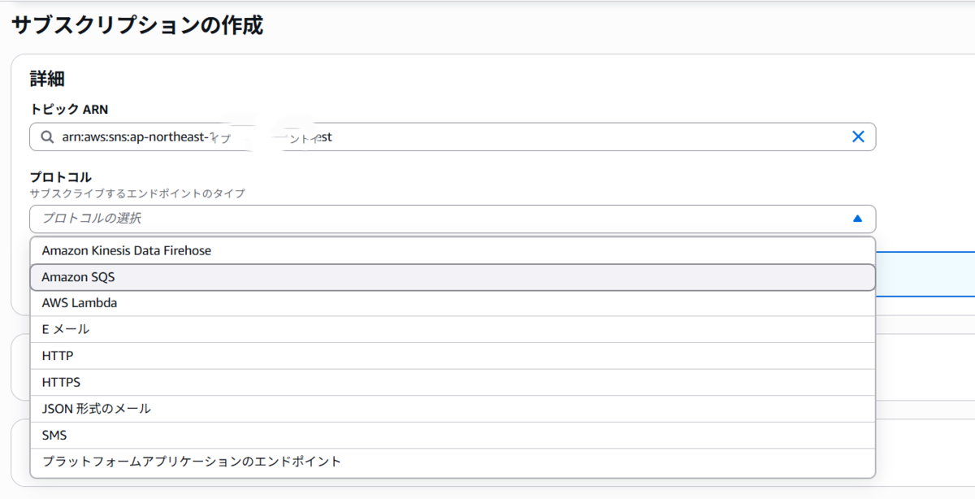Choose the Amazon SQS option
The height and width of the screenshot is (499, 975).
click(x=453, y=277)
